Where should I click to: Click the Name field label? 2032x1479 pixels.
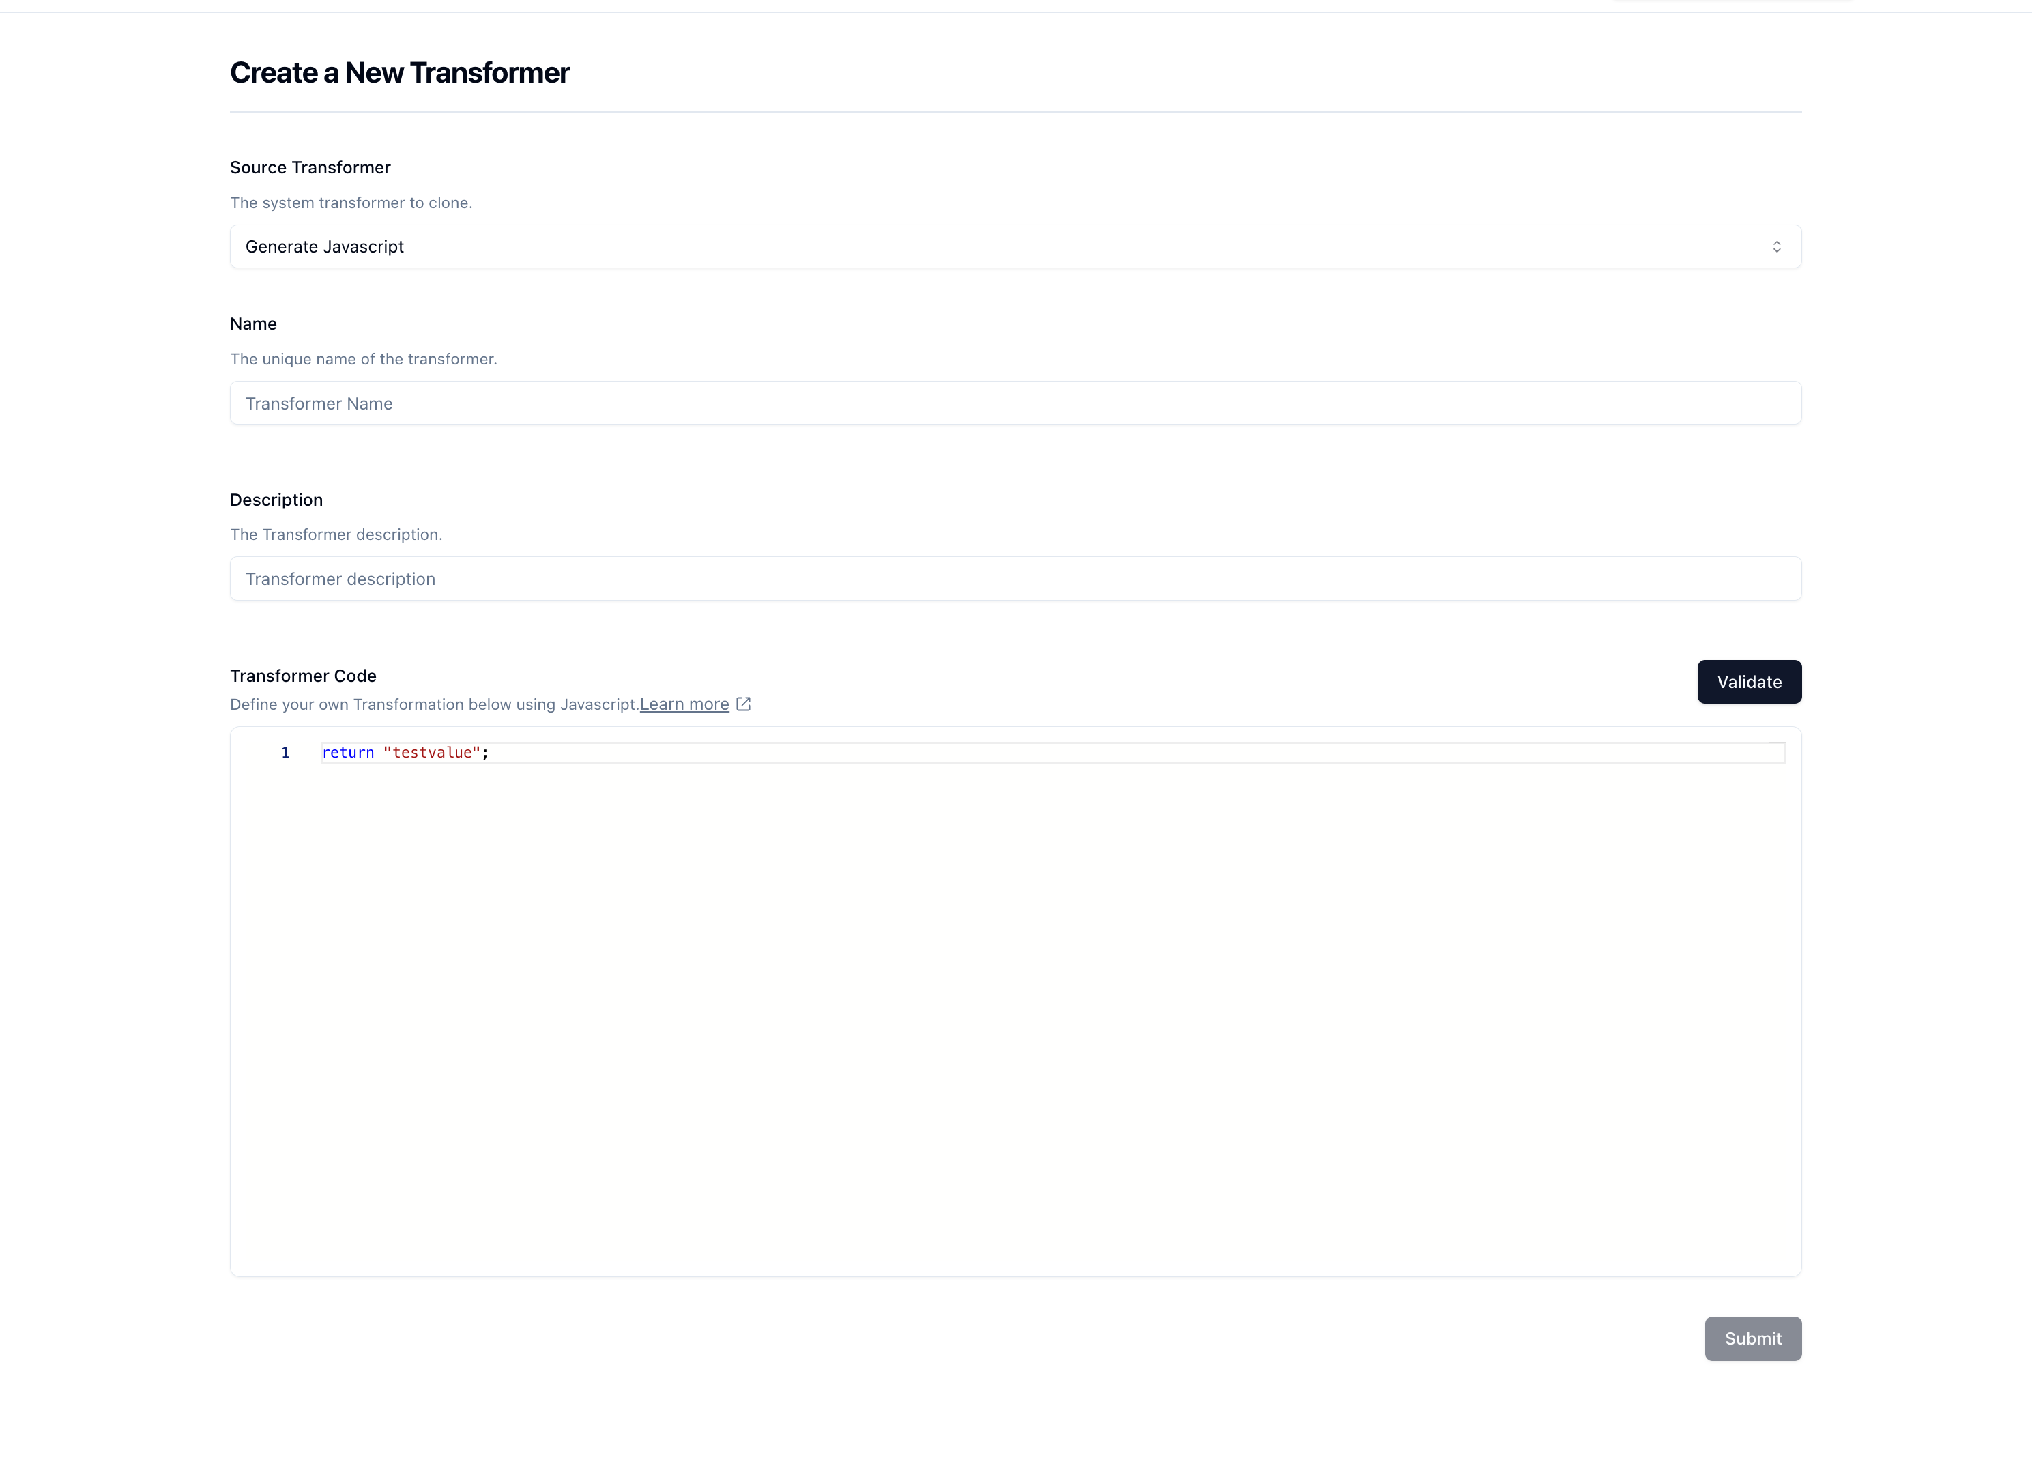click(254, 324)
